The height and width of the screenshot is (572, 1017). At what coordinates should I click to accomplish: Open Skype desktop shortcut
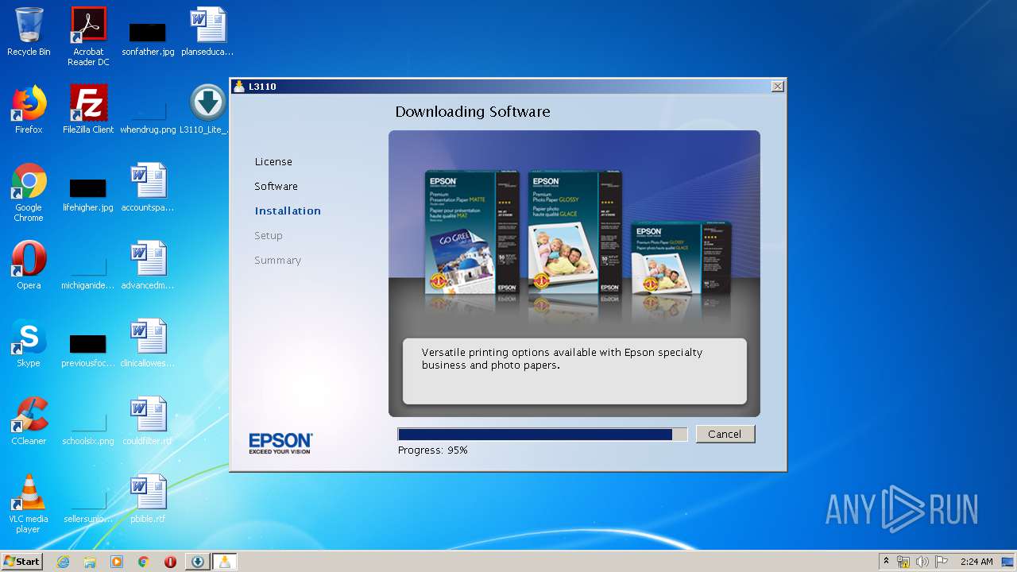click(29, 343)
